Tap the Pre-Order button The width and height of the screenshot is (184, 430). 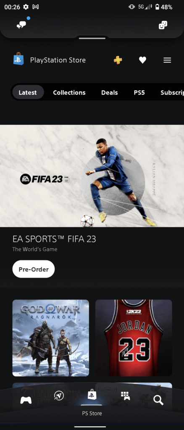[x=34, y=269]
